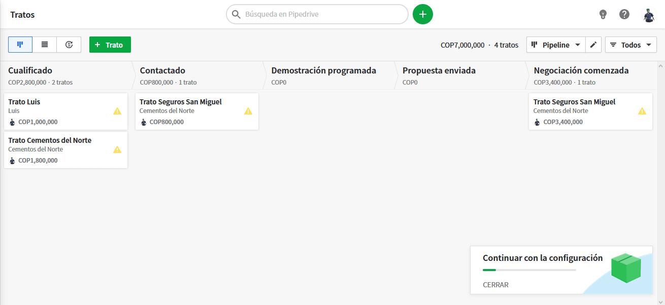Switch to list view icon
Screen dimensions: 665x305
(x=45, y=45)
